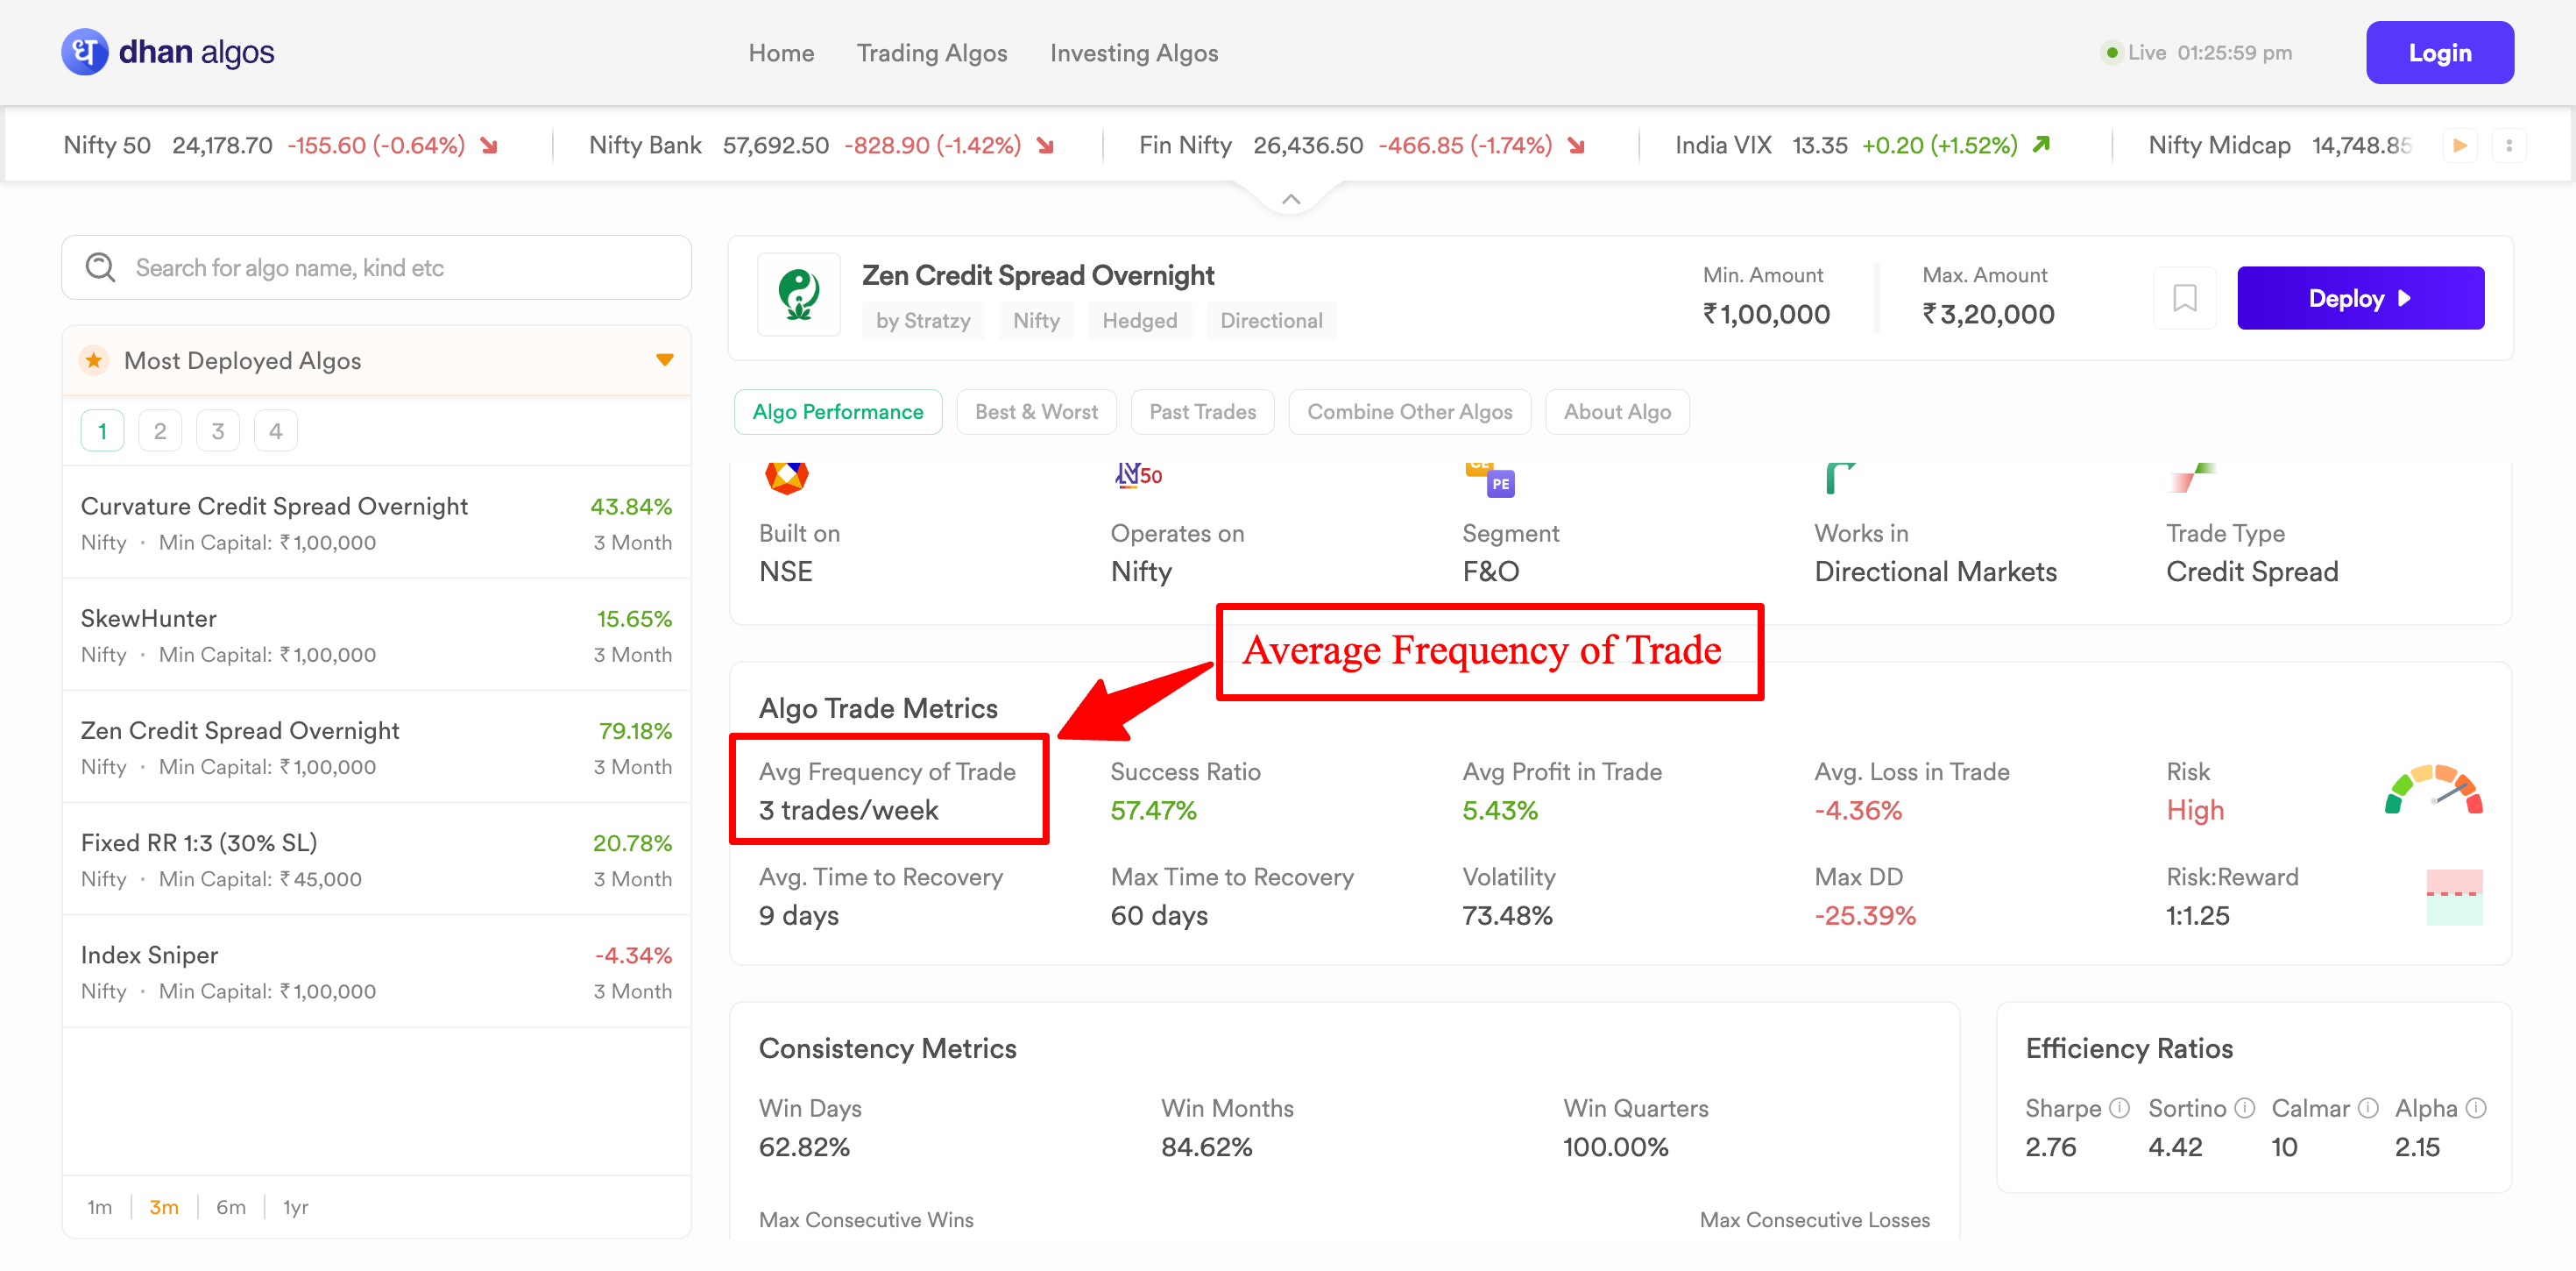Select the 1yr time period
This screenshot has height=1271, width=2576.
295,1207
